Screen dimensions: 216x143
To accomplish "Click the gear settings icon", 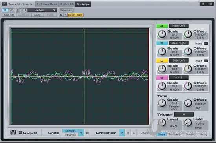I will click(61, 15).
